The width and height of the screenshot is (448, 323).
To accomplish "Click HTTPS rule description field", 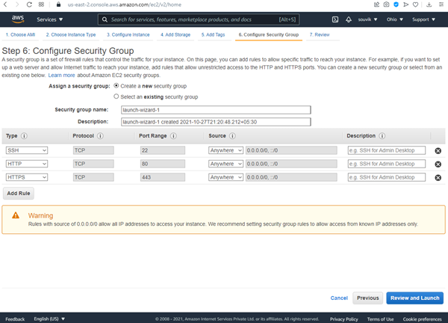I will (387, 177).
